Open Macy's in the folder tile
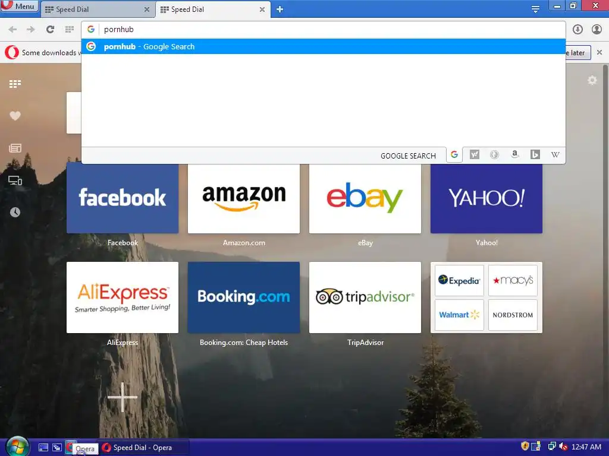 pyautogui.click(x=513, y=280)
